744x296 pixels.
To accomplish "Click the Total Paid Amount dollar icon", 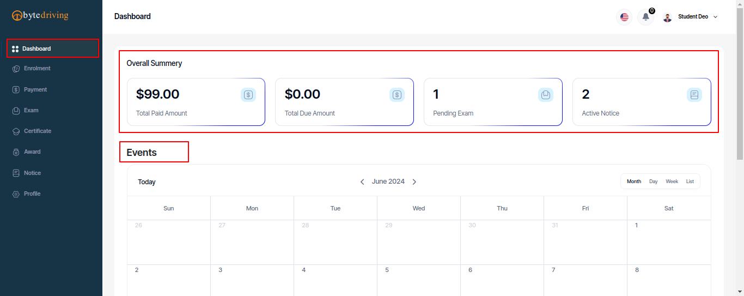I will pyautogui.click(x=248, y=95).
